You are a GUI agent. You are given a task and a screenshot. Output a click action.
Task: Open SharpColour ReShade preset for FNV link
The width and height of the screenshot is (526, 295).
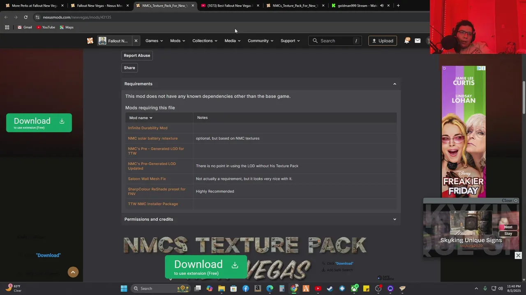pos(157,191)
